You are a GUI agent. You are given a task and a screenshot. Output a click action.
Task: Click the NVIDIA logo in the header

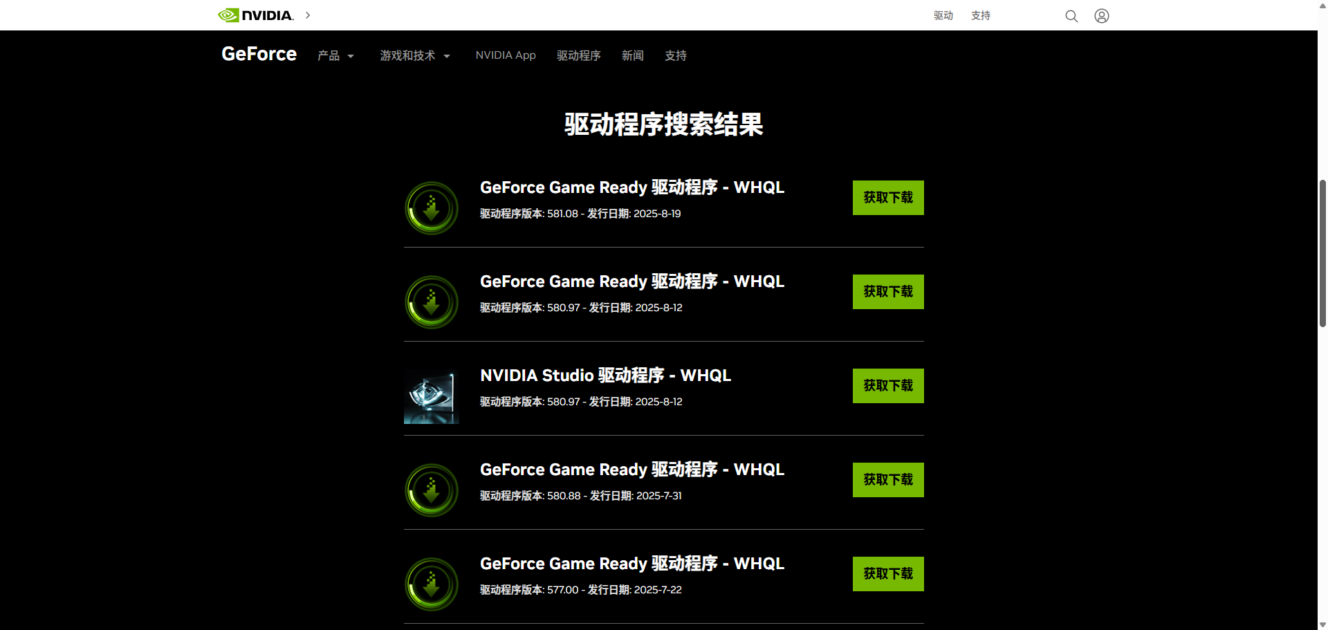point(256,15)
